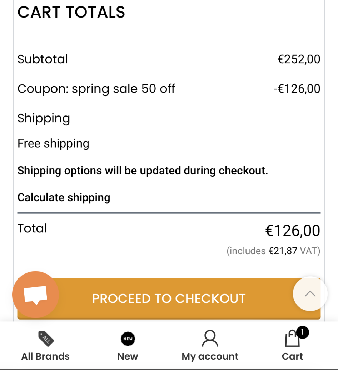
Task: Click the scroll-to-top chevron button
Action: (310, 294)
